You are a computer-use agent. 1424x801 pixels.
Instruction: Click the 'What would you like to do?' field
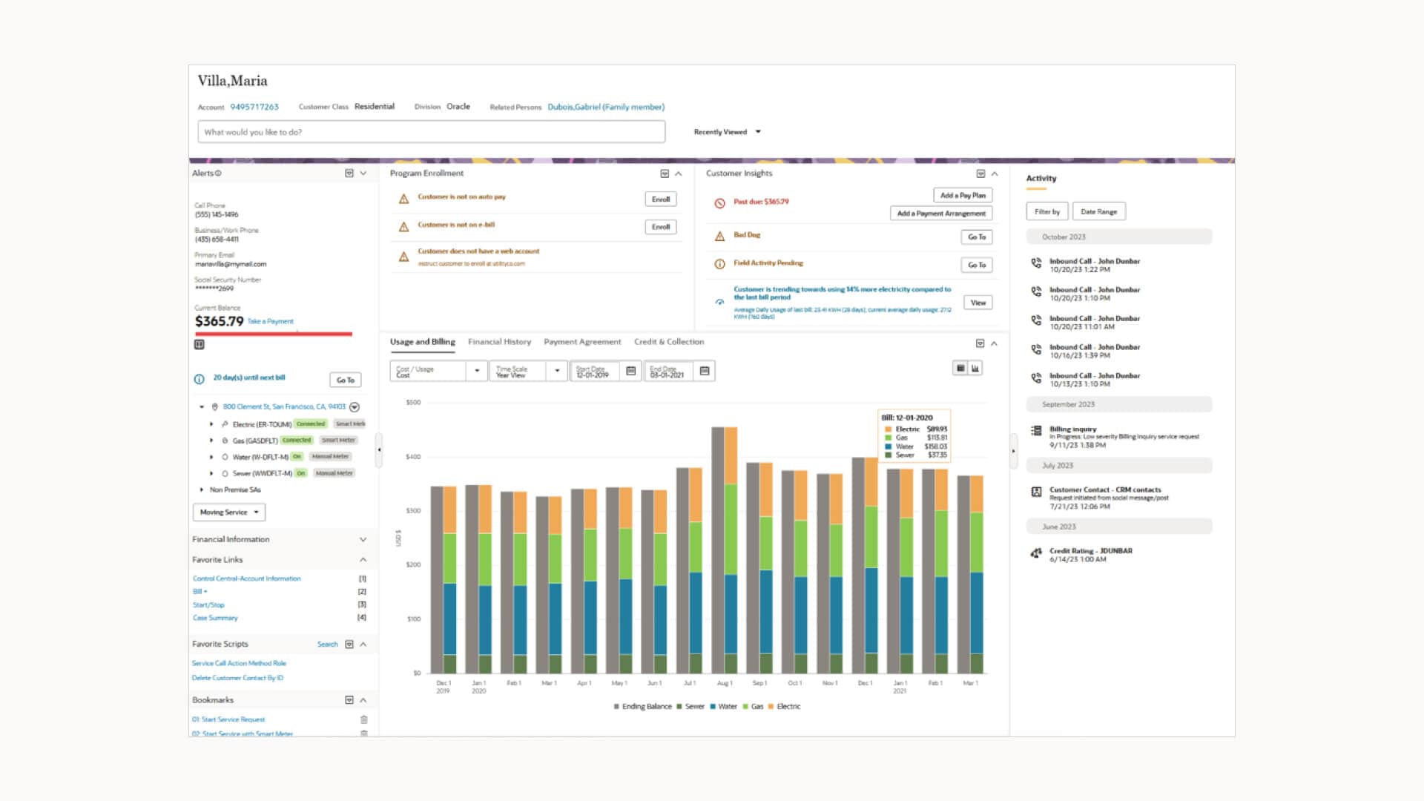(x=431, y=132)
